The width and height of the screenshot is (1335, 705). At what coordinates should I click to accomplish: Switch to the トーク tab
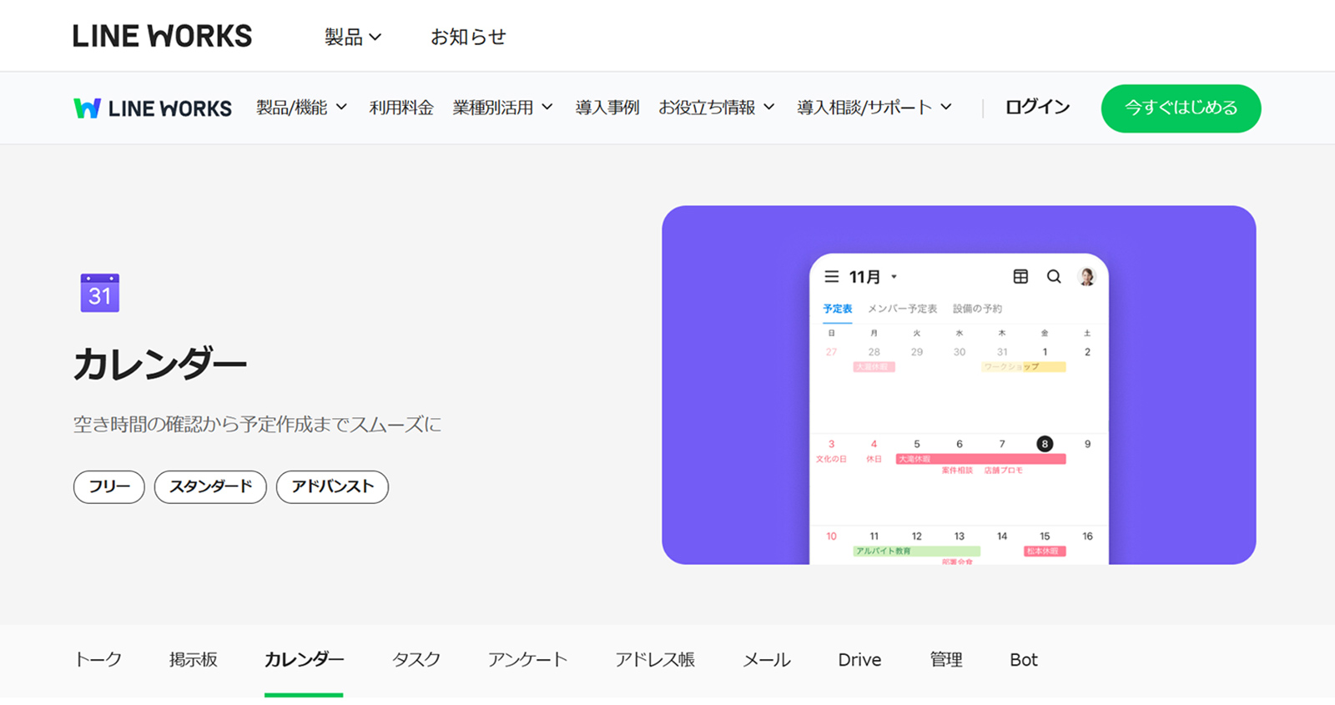pyautogui.click(x=98, y=660)
